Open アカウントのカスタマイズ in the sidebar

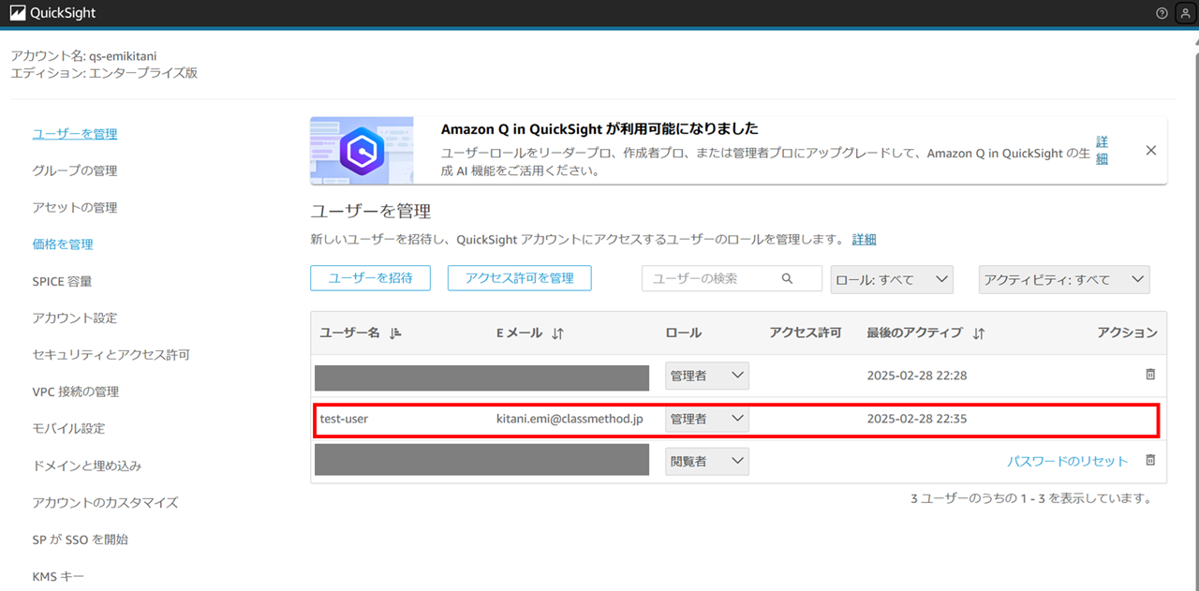[x=105, y=502]
